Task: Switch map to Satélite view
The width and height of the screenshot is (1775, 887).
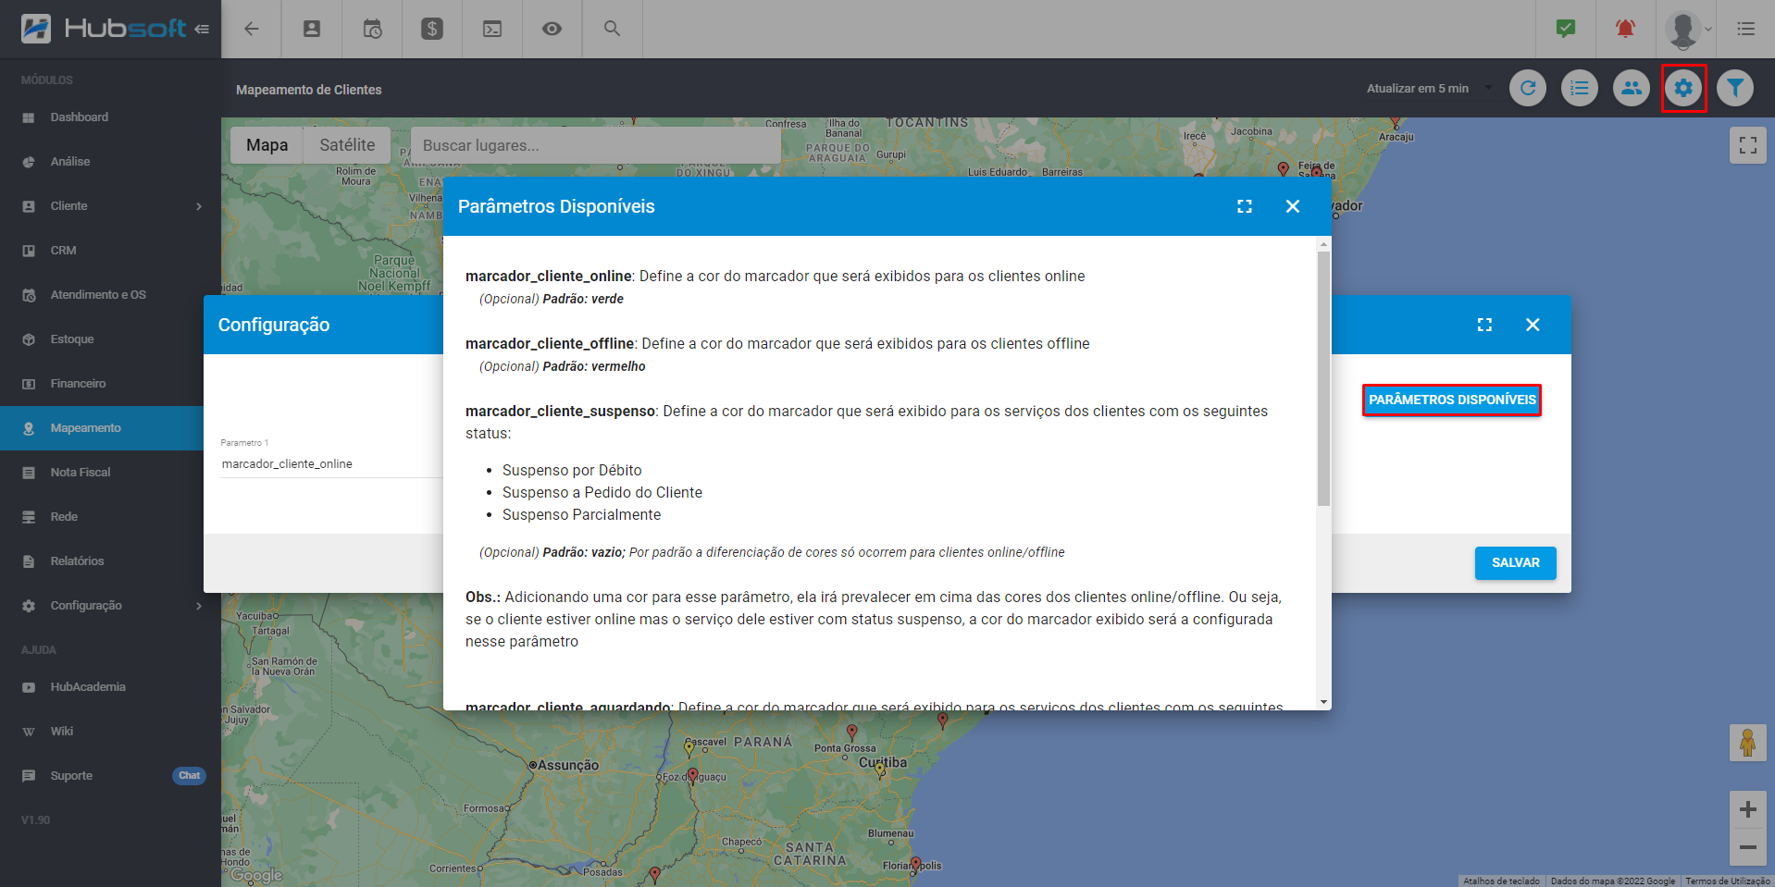Action: click(x=347, y=145)
